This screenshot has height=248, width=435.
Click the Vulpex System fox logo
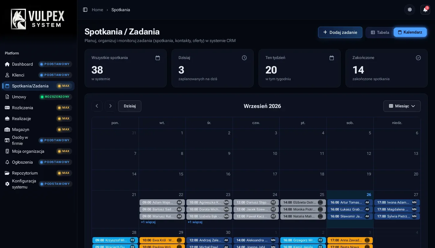(x=38, y=19)
